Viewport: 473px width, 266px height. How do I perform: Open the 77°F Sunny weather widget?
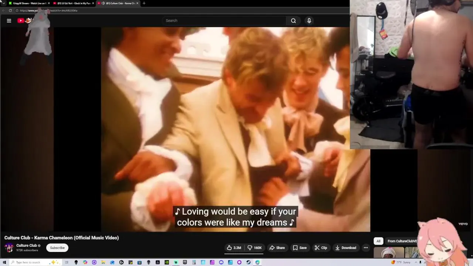tap(401, 262)
